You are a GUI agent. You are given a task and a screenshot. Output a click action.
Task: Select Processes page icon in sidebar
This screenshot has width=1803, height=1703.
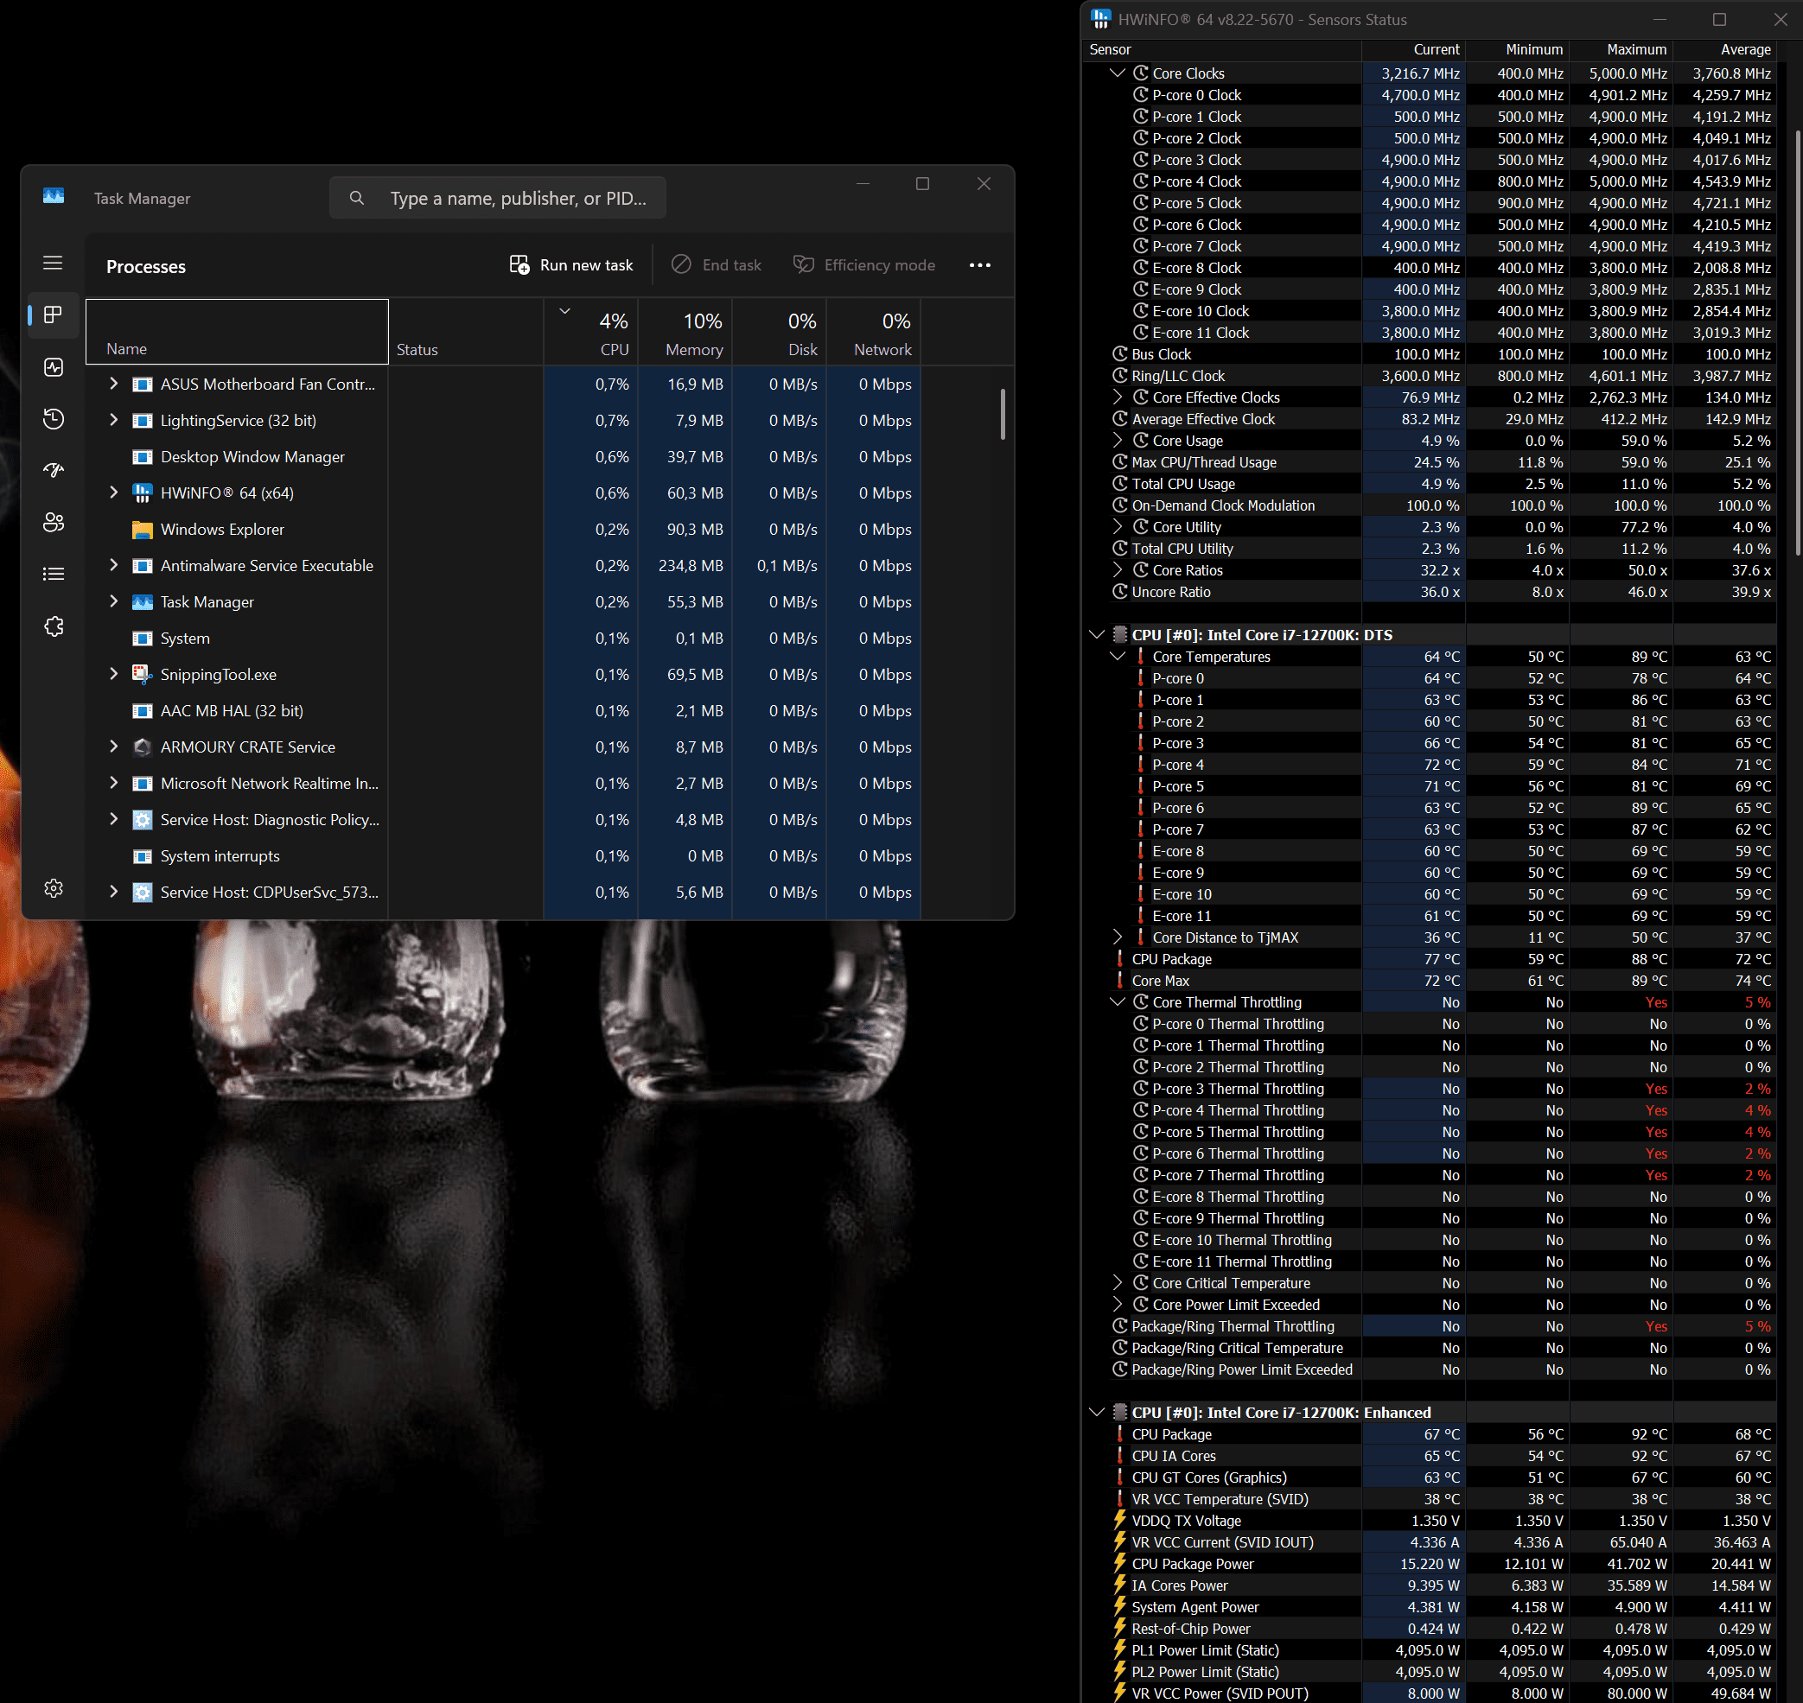tap(53, 315)
